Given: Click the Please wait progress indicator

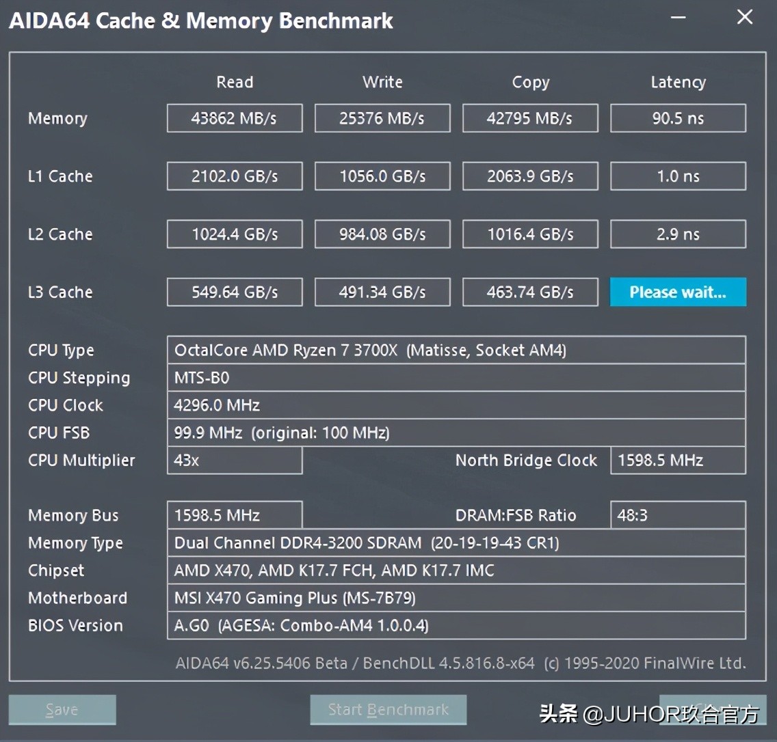Looking at the screenshot, I should pos(677,292).
